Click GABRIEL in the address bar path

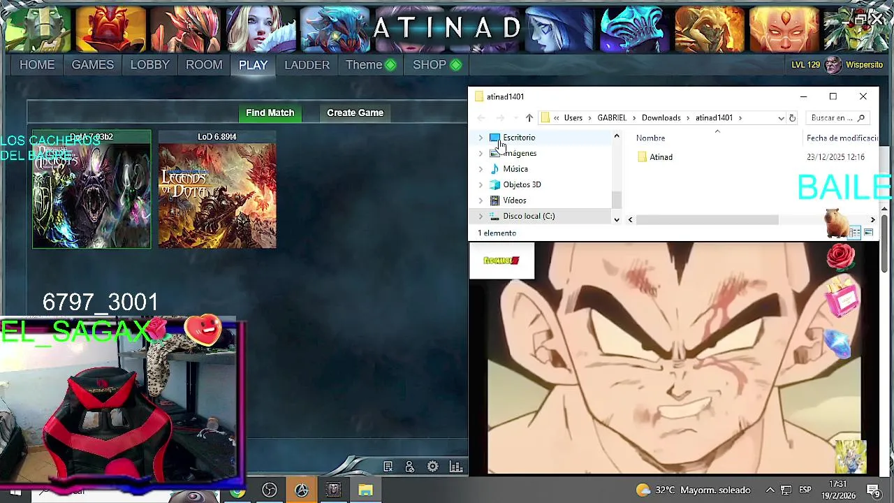point(612,118)
